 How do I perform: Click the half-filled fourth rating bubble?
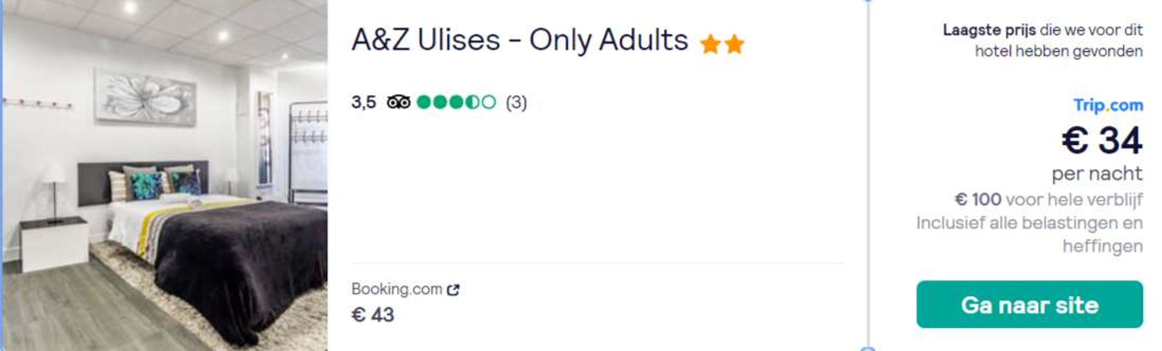[x=472, y=102]
